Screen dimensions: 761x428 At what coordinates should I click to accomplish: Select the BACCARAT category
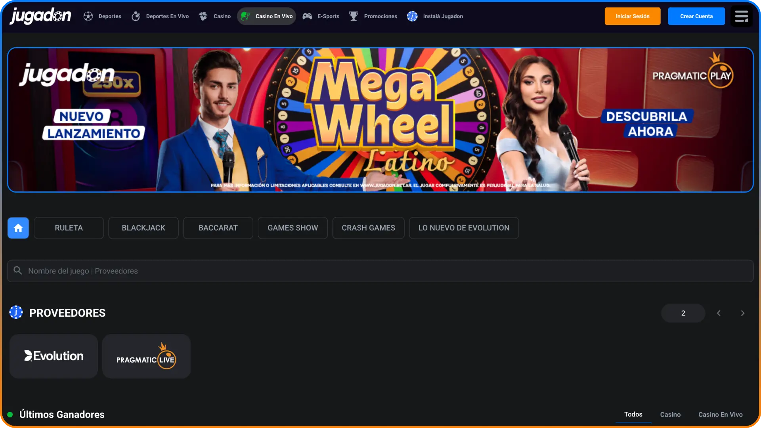click(x=218, y=228)
